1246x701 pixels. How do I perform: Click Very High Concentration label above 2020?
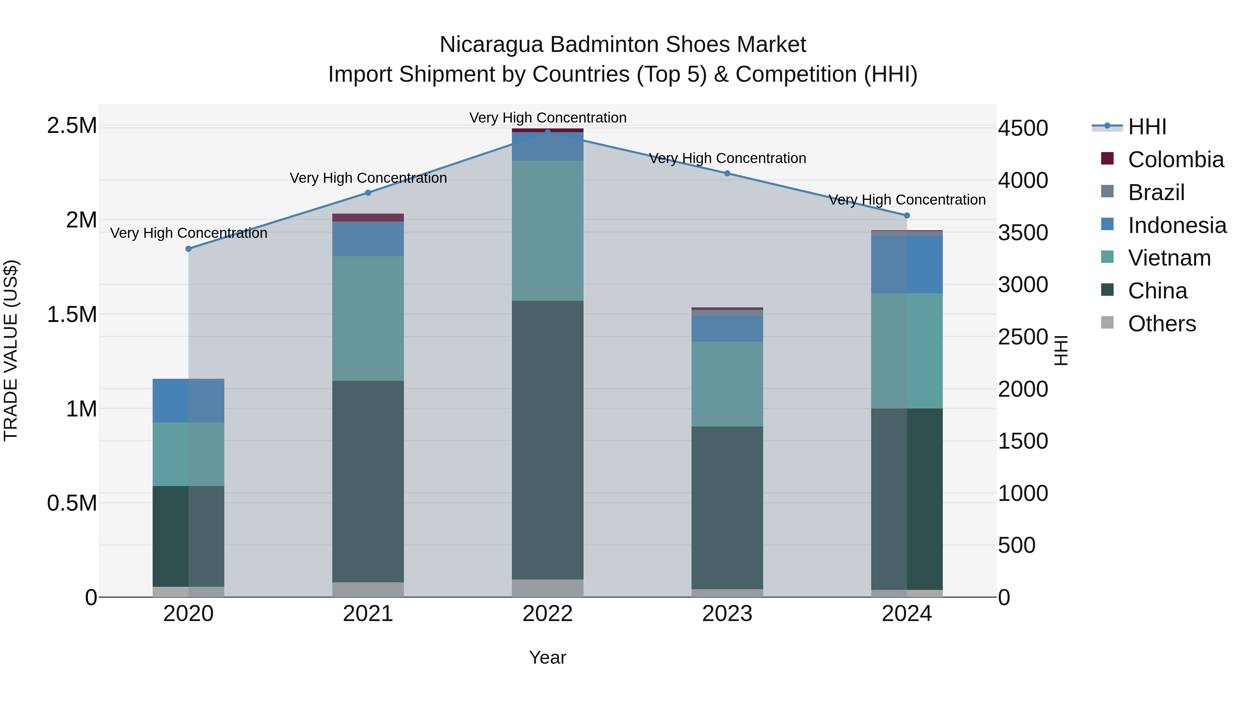[189, 233]
